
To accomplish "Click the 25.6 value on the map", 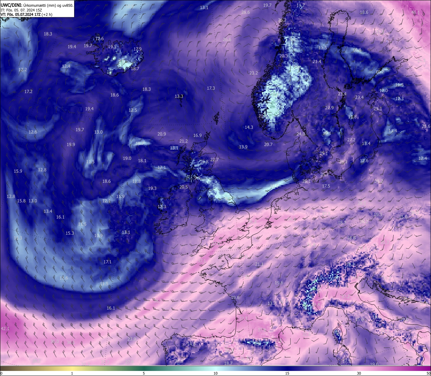I will (426, 126).
